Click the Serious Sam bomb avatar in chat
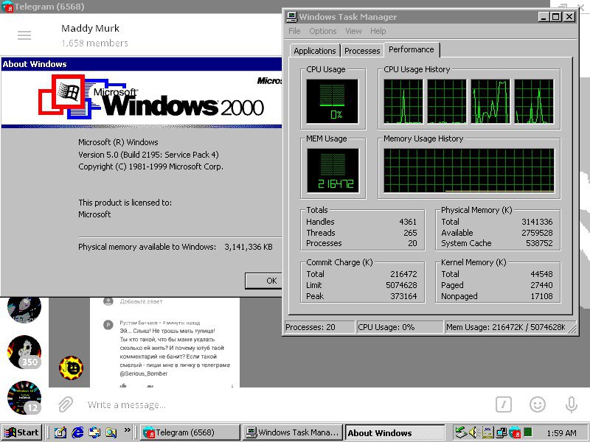 71,368
